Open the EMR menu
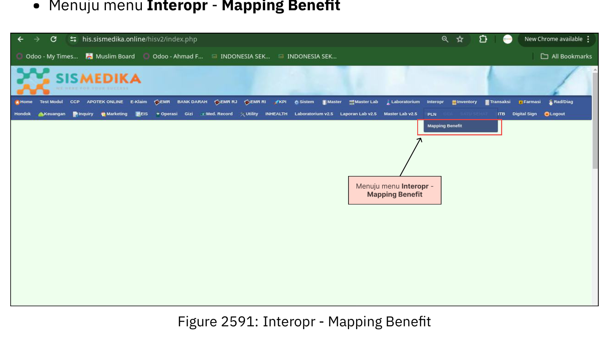 tap(162, 102)
